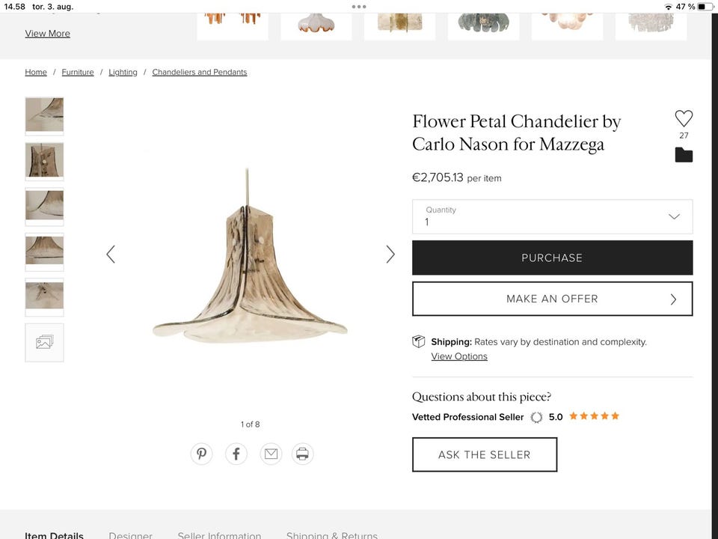Add item to folder using folder icon

[684, 155]
